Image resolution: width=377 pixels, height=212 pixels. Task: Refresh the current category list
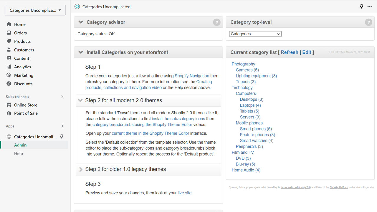click(290, 52)
